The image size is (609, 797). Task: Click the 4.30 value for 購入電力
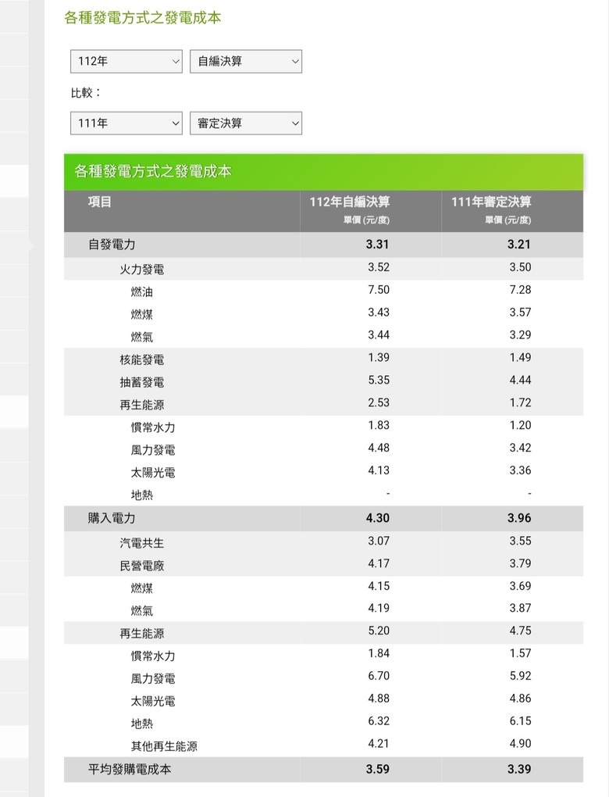tap(378, 518)
